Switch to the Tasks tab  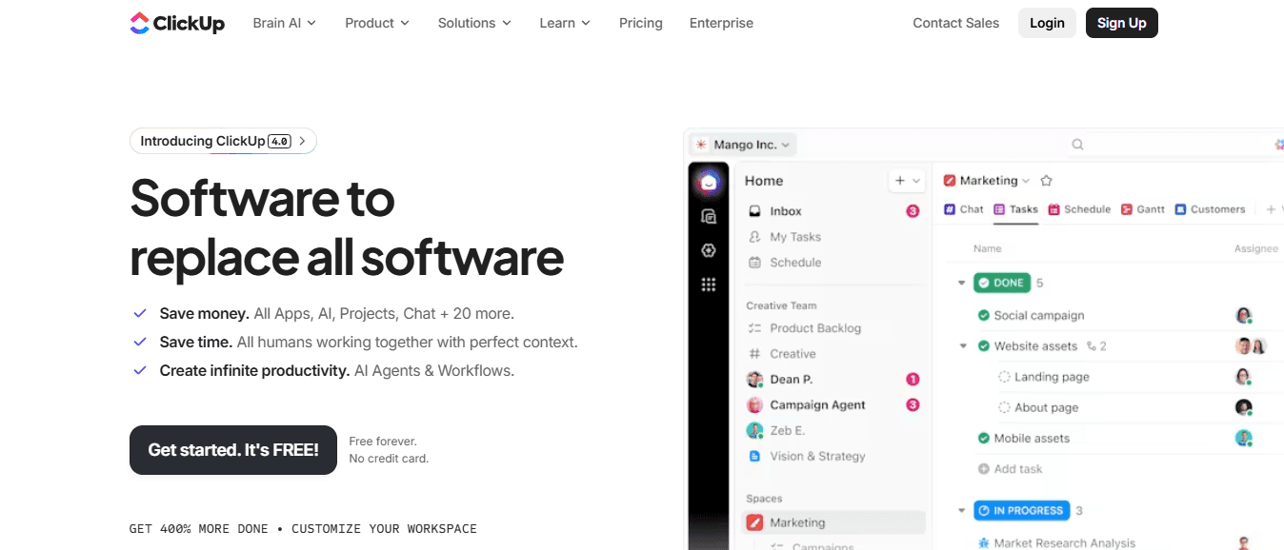tap(1015, 209)
